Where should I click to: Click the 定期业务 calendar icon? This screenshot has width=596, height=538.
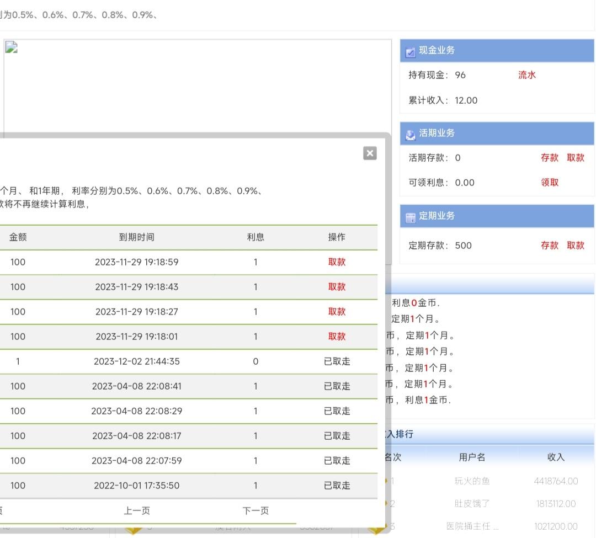click(x=410, y=217)
